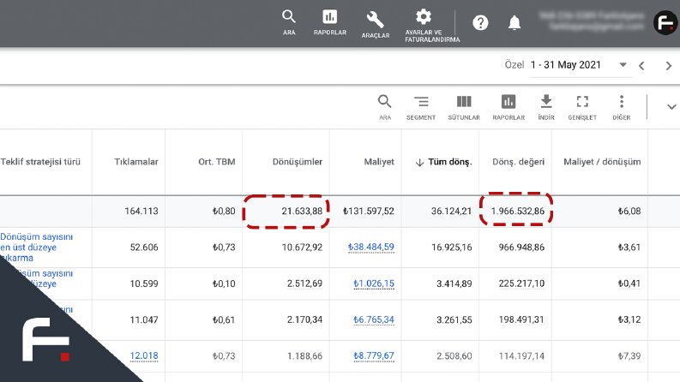Select the 52.606 clicks cell
Image resolution: width=680 pixels, height=382 pixels.
144,248
